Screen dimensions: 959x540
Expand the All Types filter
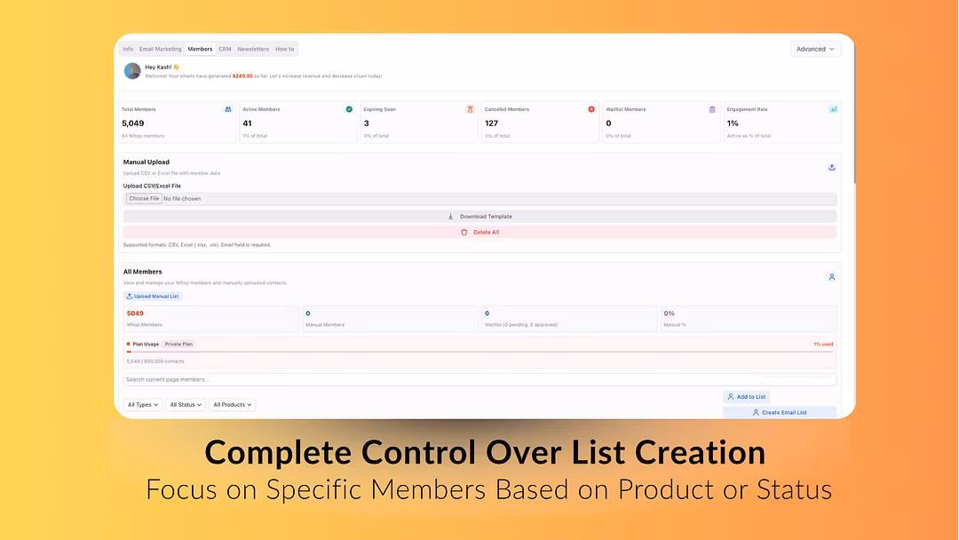click(x=143, y=405)
